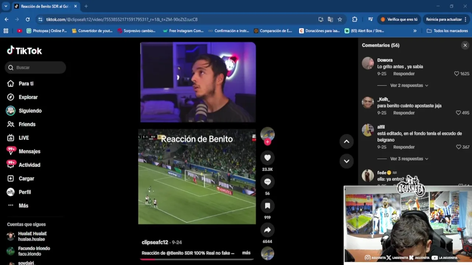The height and width of the screenshot is (265, 472).
Task: Open LIVE section in sidebar
Action: [18, 138]
